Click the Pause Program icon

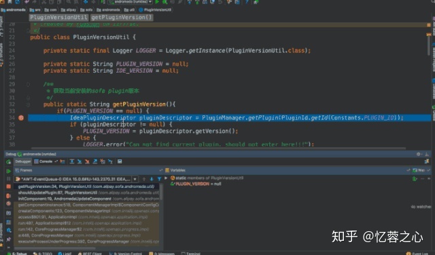pyautogui.click(x=9, y=179)
